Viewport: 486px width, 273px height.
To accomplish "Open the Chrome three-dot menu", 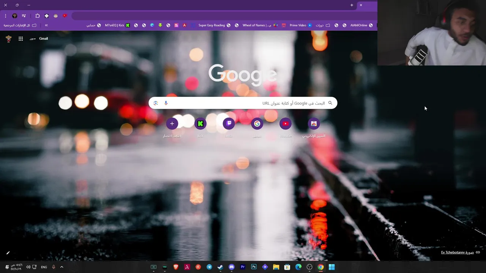I will point(5,16).
